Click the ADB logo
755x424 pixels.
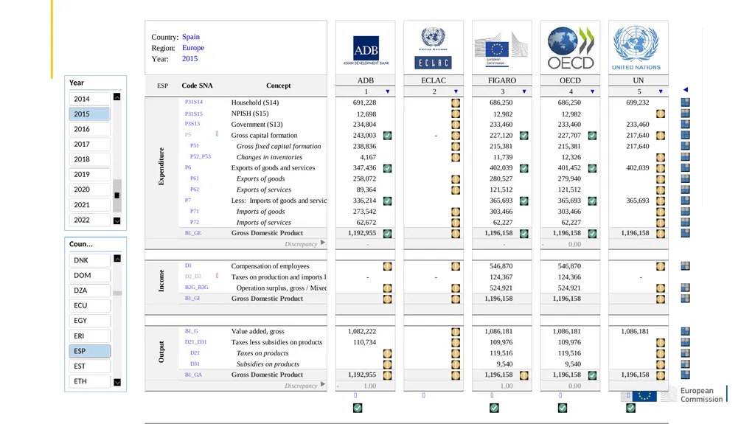(366, 50)
